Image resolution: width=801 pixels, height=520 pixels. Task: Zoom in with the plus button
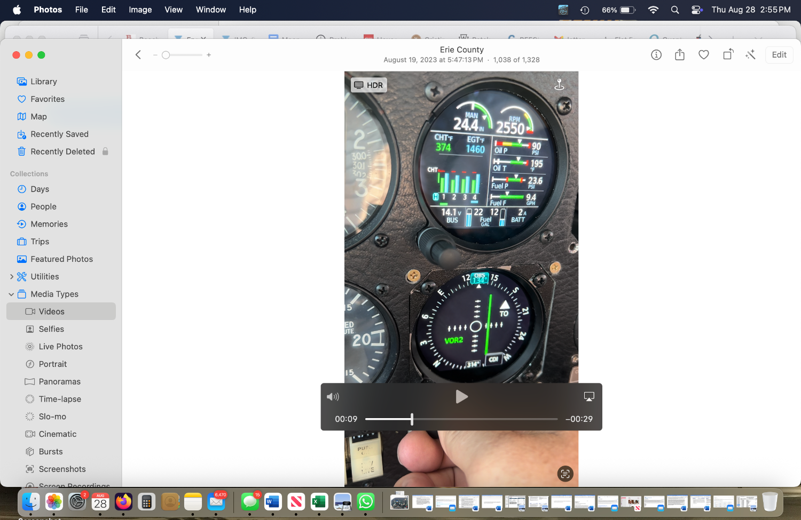[x=209, y=55]
